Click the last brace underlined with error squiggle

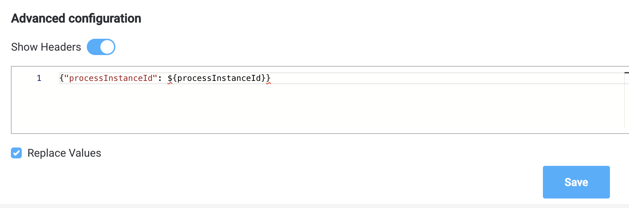pyautogui.click(x=268, y=78)
